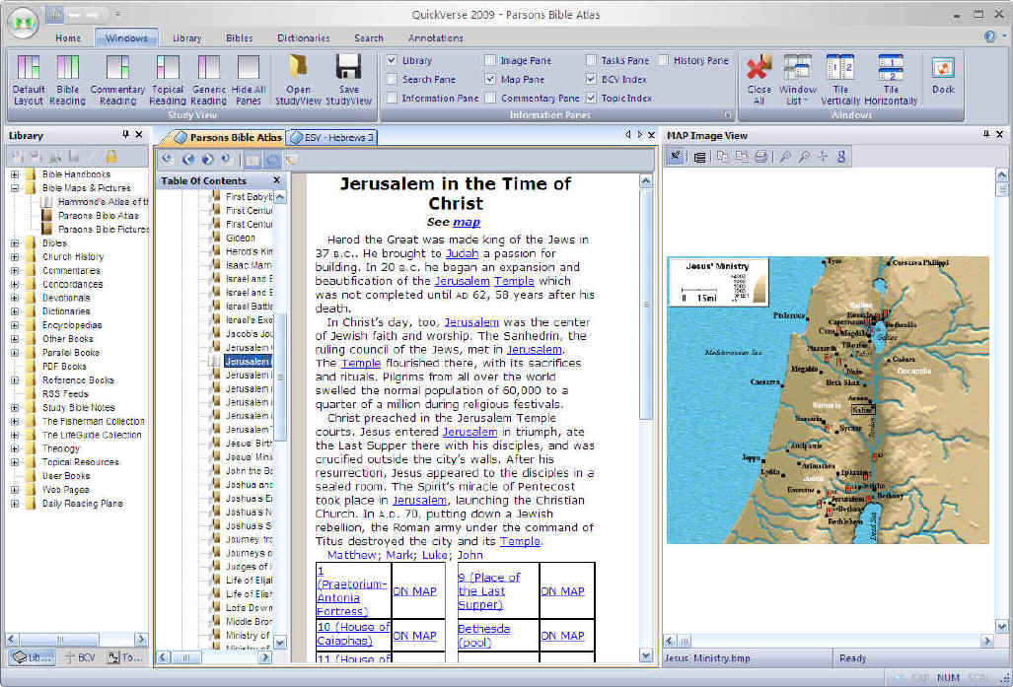
Task: Click Hide All Panes button
Action: click(x=249, y=80)
